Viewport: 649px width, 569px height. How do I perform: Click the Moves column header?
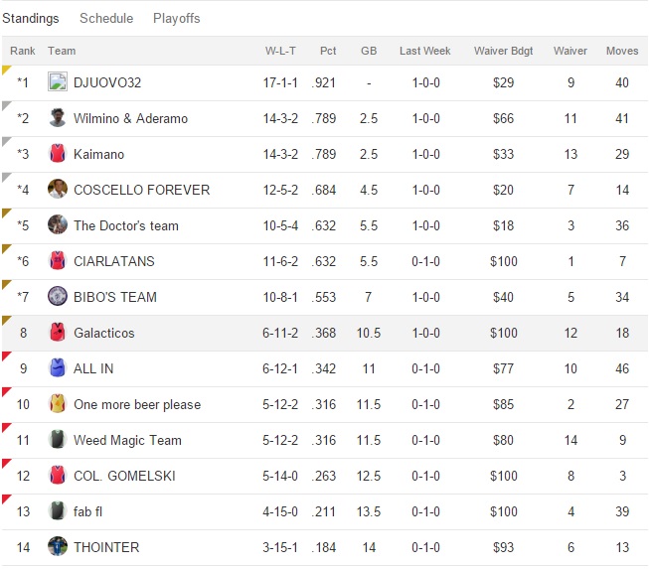pos(622,51)
